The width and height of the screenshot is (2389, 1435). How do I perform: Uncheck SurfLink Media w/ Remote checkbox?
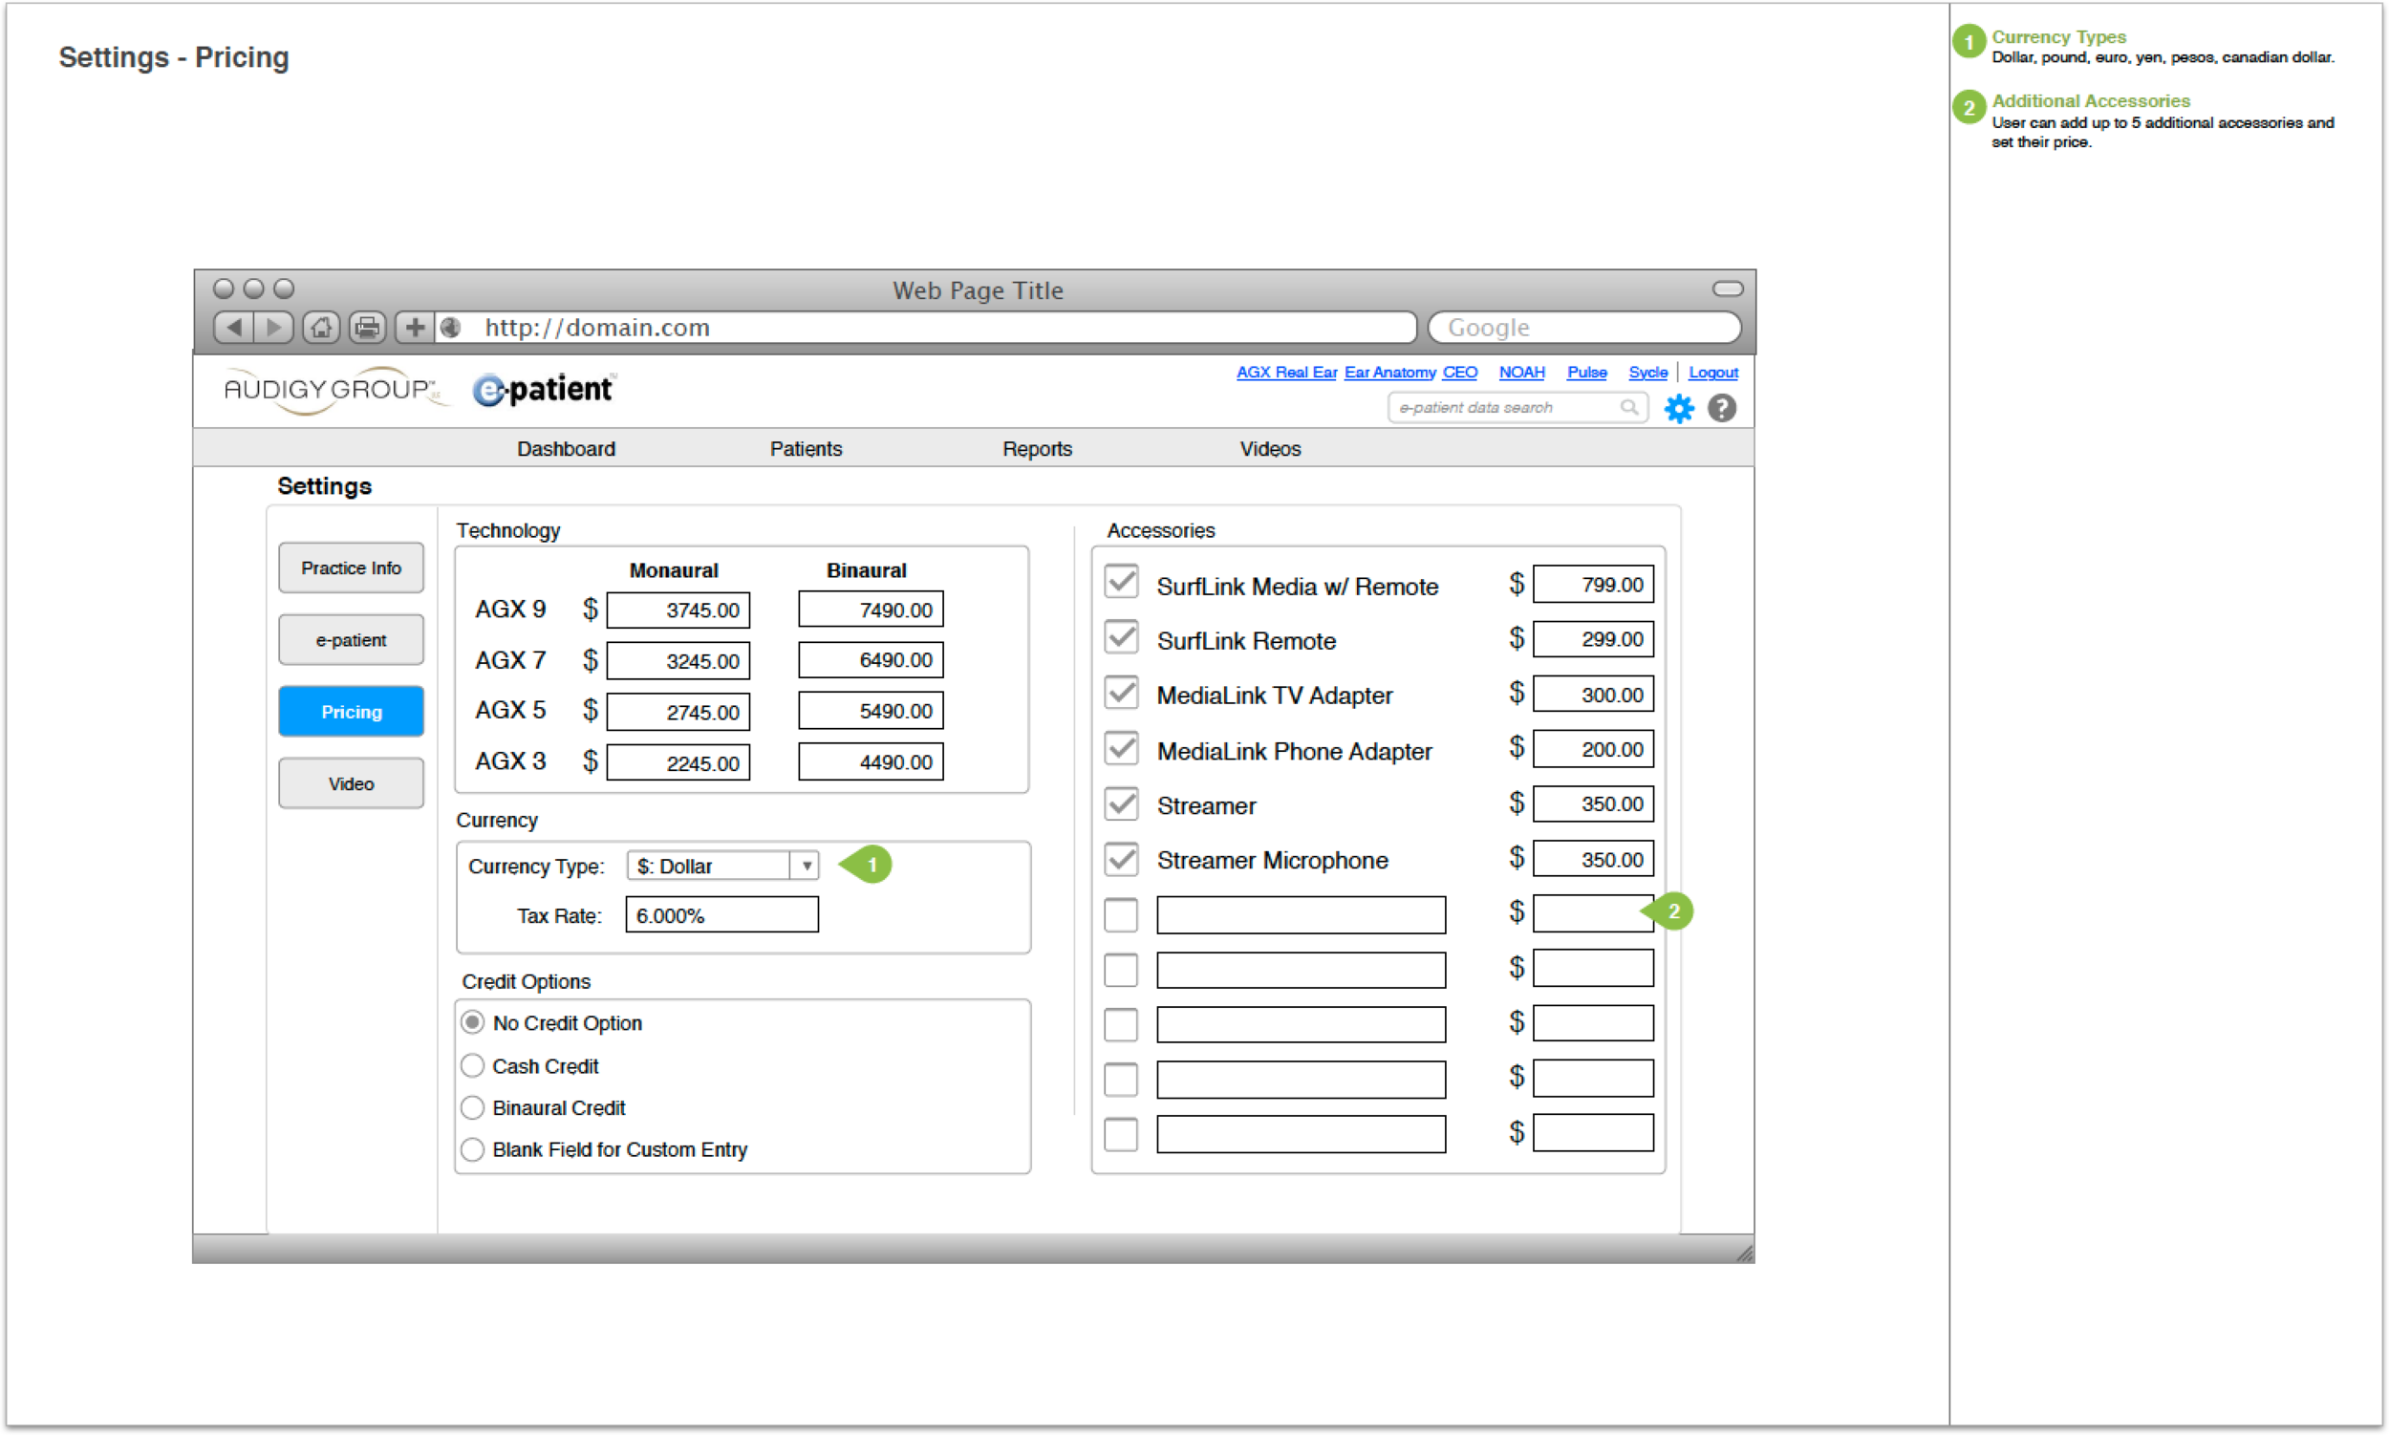[x=1121, y=582]
